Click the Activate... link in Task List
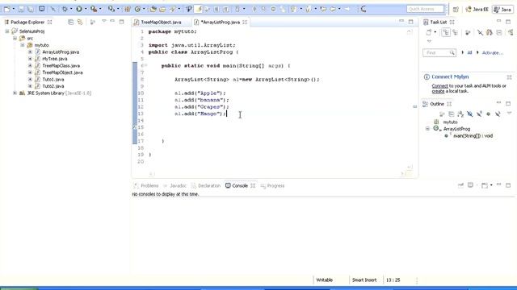Image resolution: width=517 pixels, height=290 pixels. tap(493, 52)
